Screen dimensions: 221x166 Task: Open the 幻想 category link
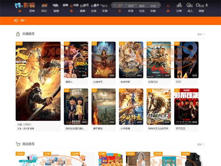coord(179,11)
